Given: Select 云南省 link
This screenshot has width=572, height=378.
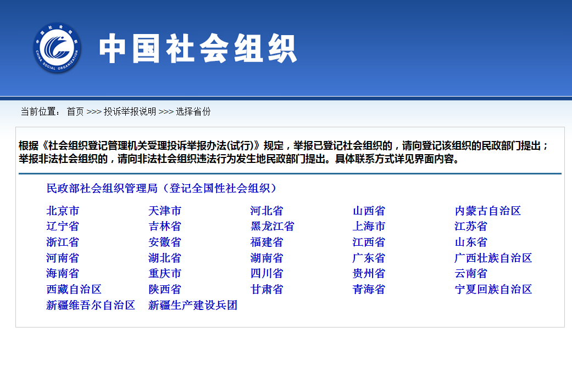Looking at the screenshot, I should [471, 273].
